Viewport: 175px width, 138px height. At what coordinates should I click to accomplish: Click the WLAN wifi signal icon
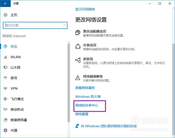point(5,57)
